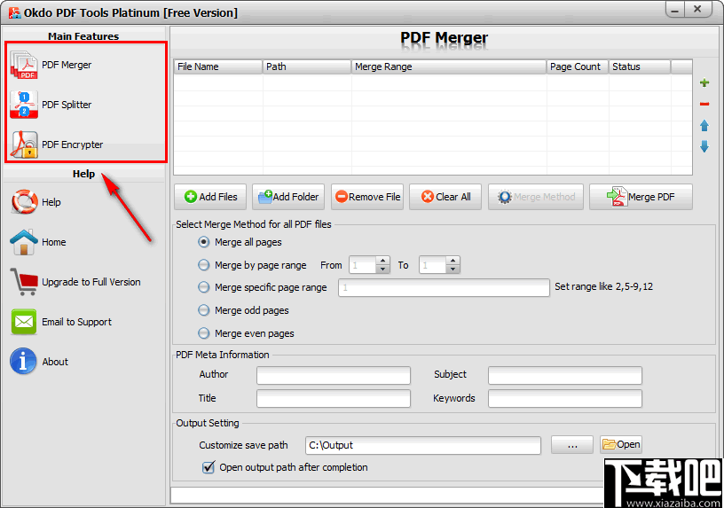Start merging with Merge PDF button
Screen dimensions: 724x508
pyautogui.click(x=641, y=197)
